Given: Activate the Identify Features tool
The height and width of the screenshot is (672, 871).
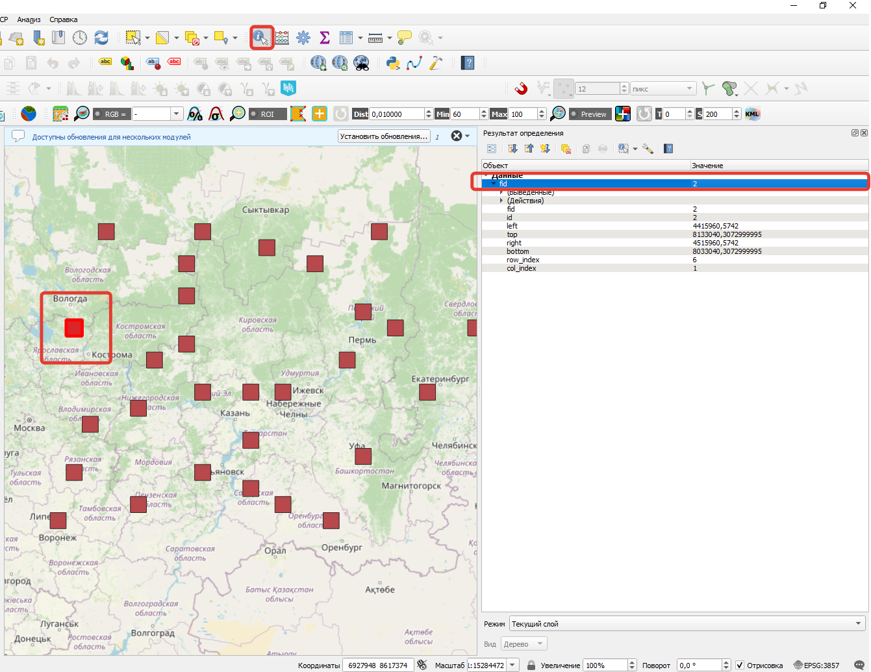Looking at the screenshot, I should tap(261, 38).
